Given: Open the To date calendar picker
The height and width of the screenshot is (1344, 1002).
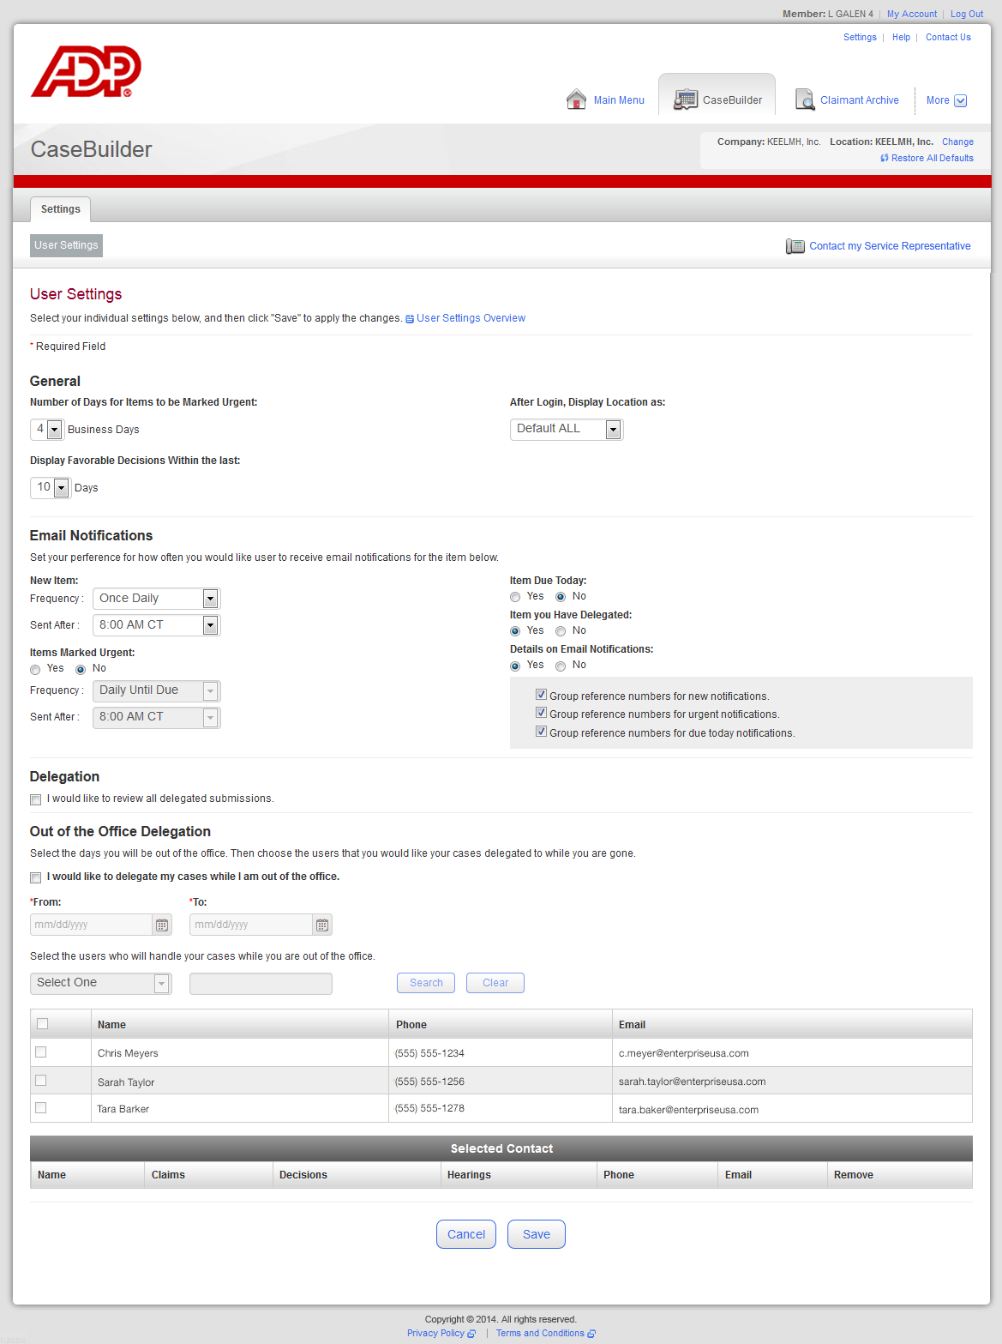Looking at the screenshot, I should 321,925.
